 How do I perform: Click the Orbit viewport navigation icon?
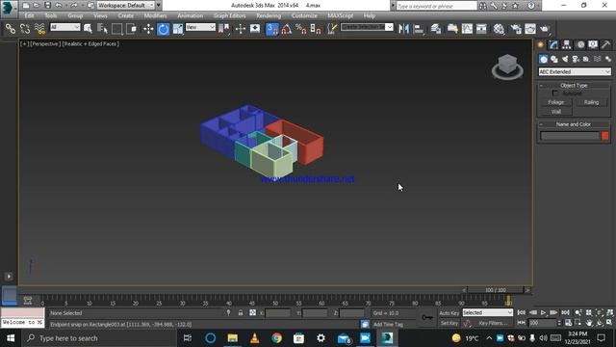click(600, 323)
